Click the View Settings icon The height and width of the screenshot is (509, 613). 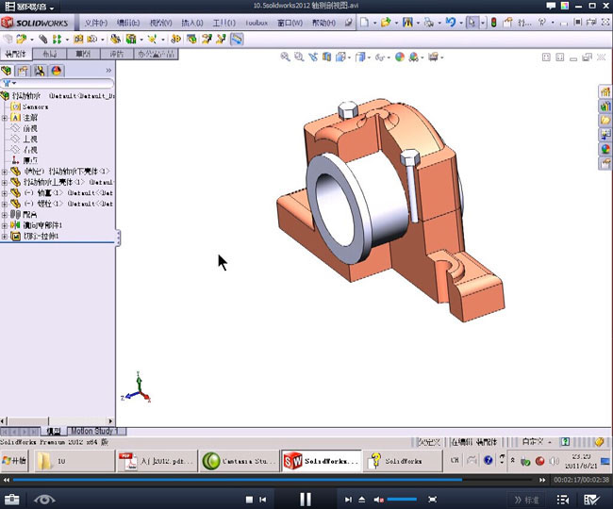click(433, 57)
